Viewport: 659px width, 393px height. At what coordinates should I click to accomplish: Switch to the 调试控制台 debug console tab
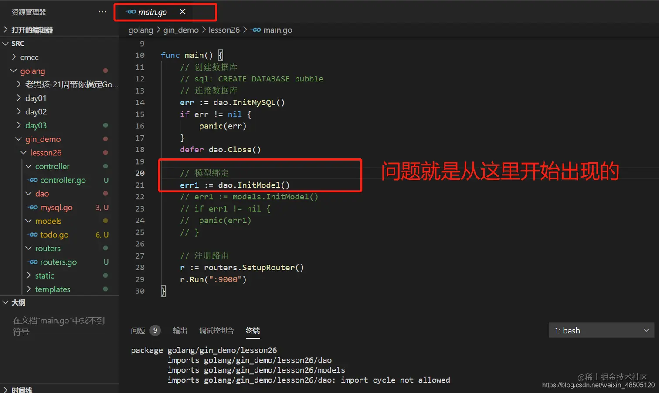(x=217, y=331)
